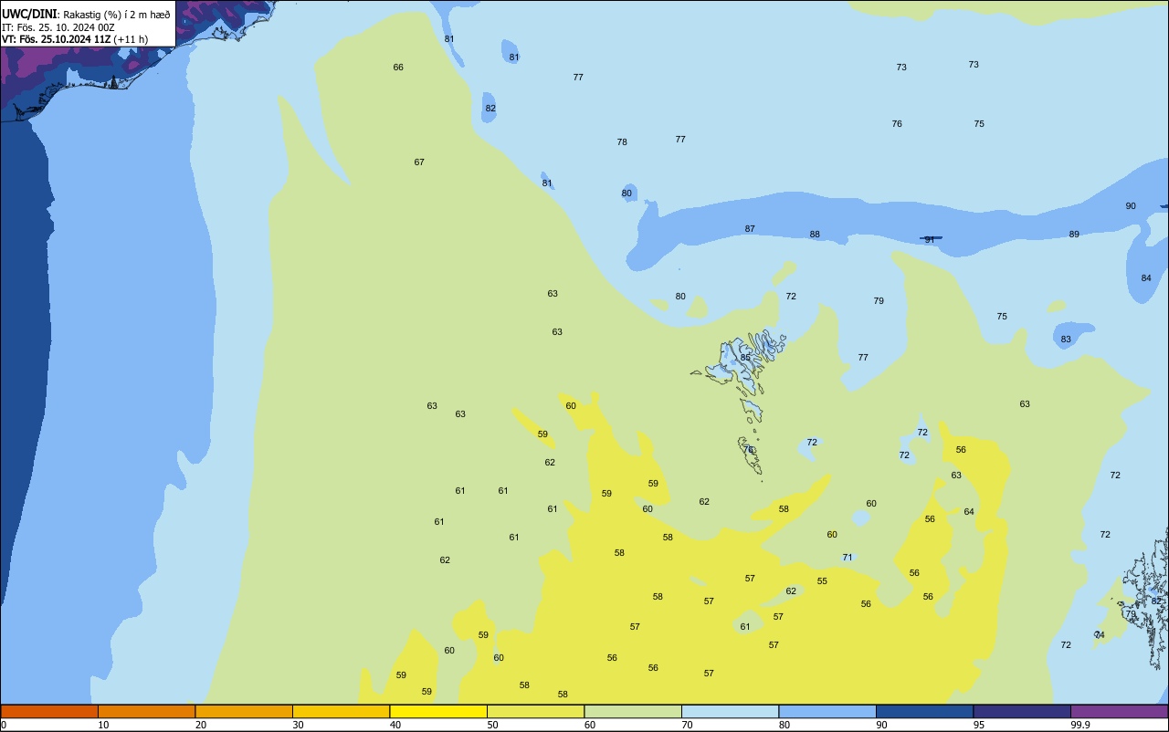This screenshot has height=732, width=1169.
Task: Click the 80–90 medium blue legend swatch
Action: coord(827,711)
